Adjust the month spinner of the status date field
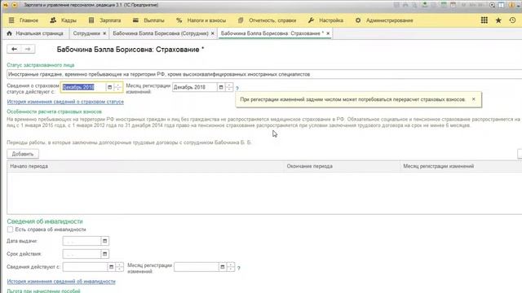522x293 pixels. (117, 87)
